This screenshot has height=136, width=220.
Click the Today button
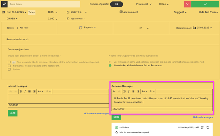point(32,12)
